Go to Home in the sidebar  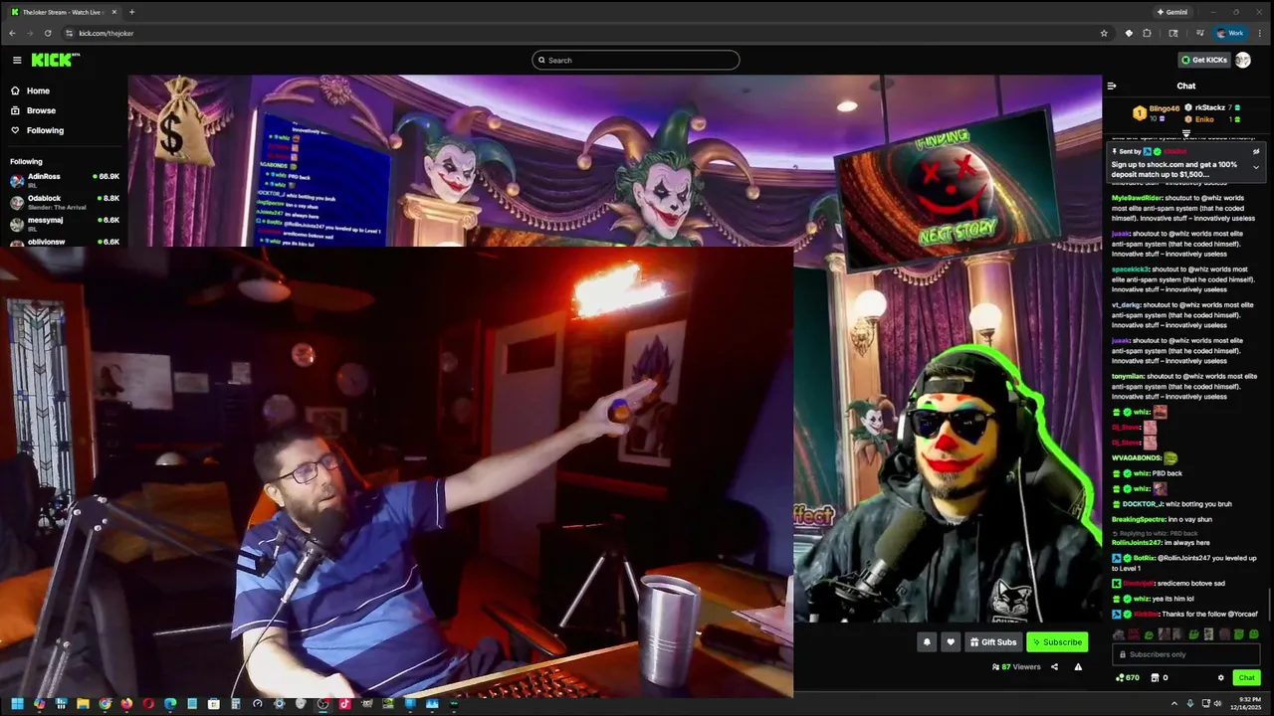coord(38,90)
